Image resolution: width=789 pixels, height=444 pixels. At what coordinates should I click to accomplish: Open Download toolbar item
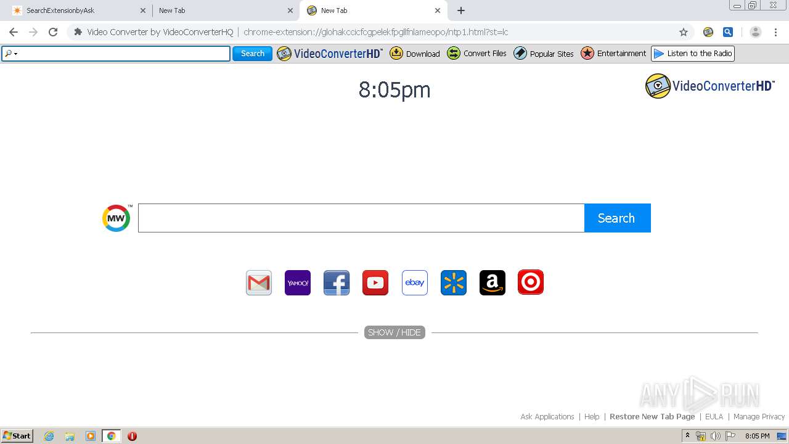415,54
